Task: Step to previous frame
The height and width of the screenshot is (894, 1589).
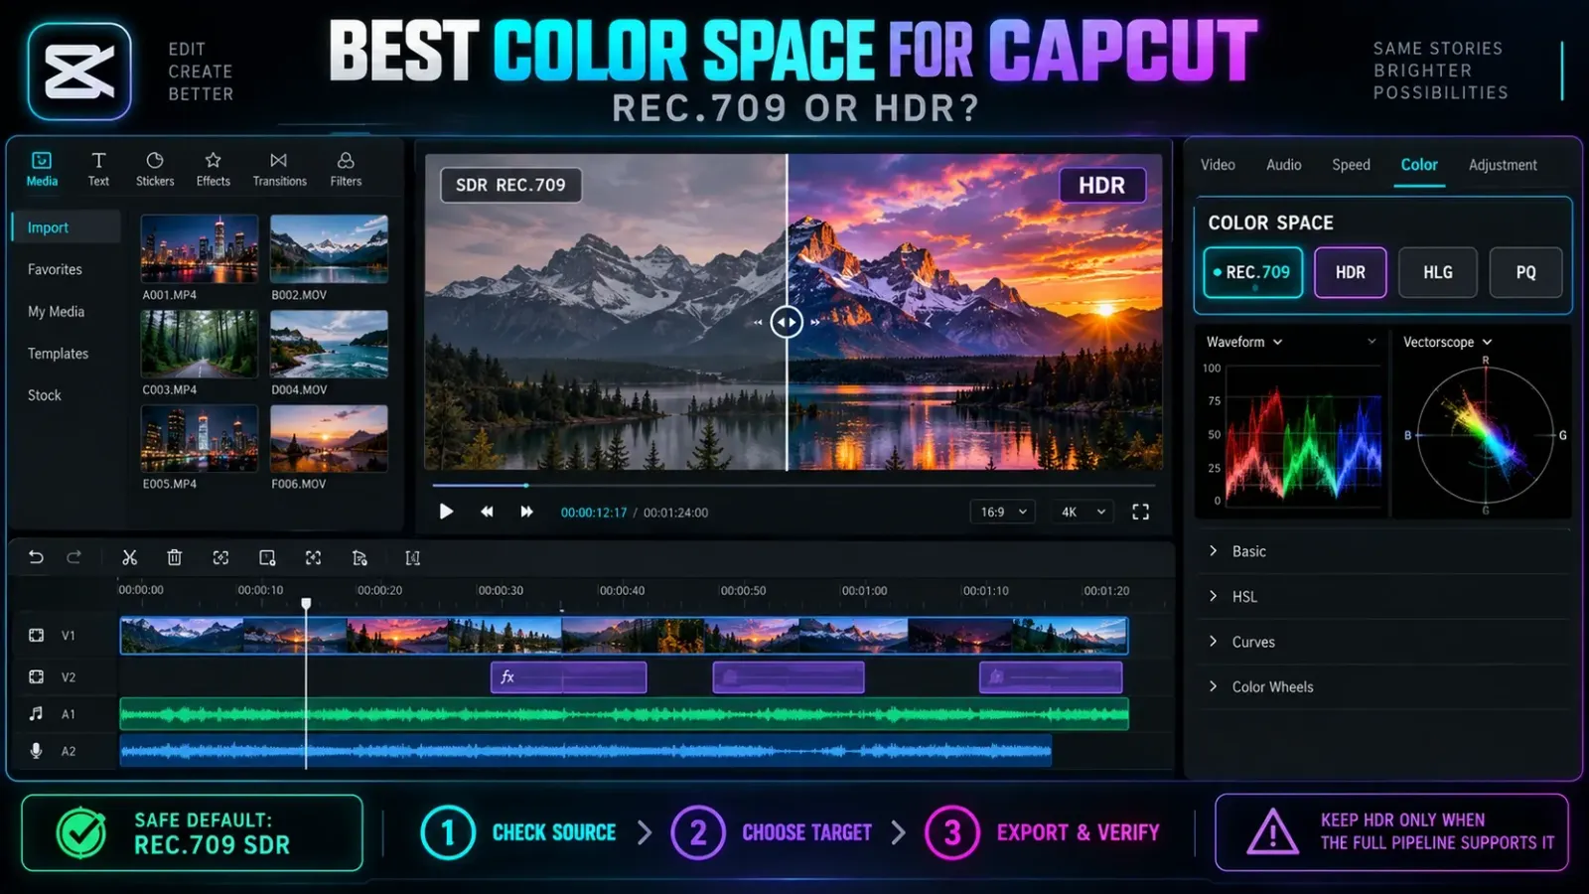Action: pyautogui.click(x=487, y=512)
